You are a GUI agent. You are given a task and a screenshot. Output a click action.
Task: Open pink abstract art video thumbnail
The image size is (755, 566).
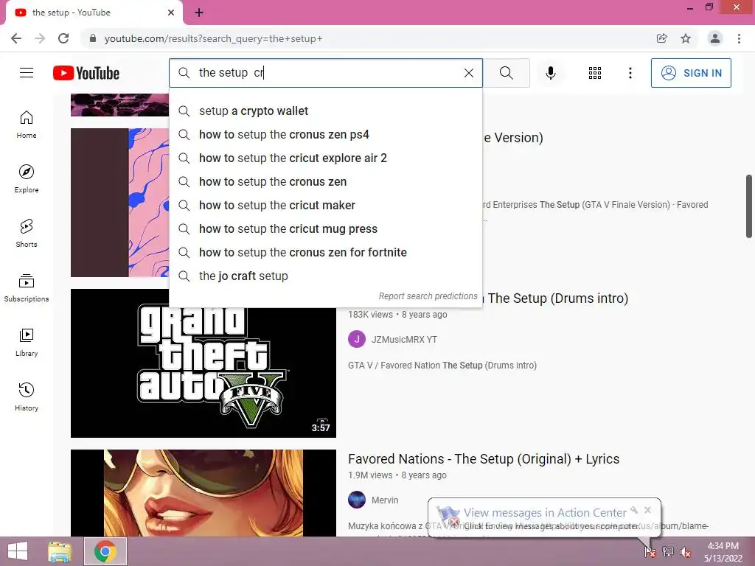coord(120,202)
